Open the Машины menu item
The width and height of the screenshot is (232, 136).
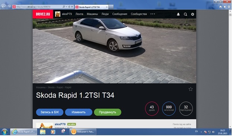(92, 14)
